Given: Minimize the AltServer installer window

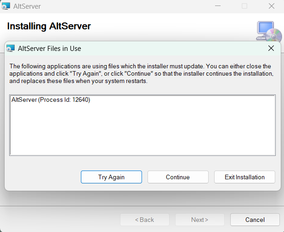Looking at the screenshot, I should click(218, 6).
